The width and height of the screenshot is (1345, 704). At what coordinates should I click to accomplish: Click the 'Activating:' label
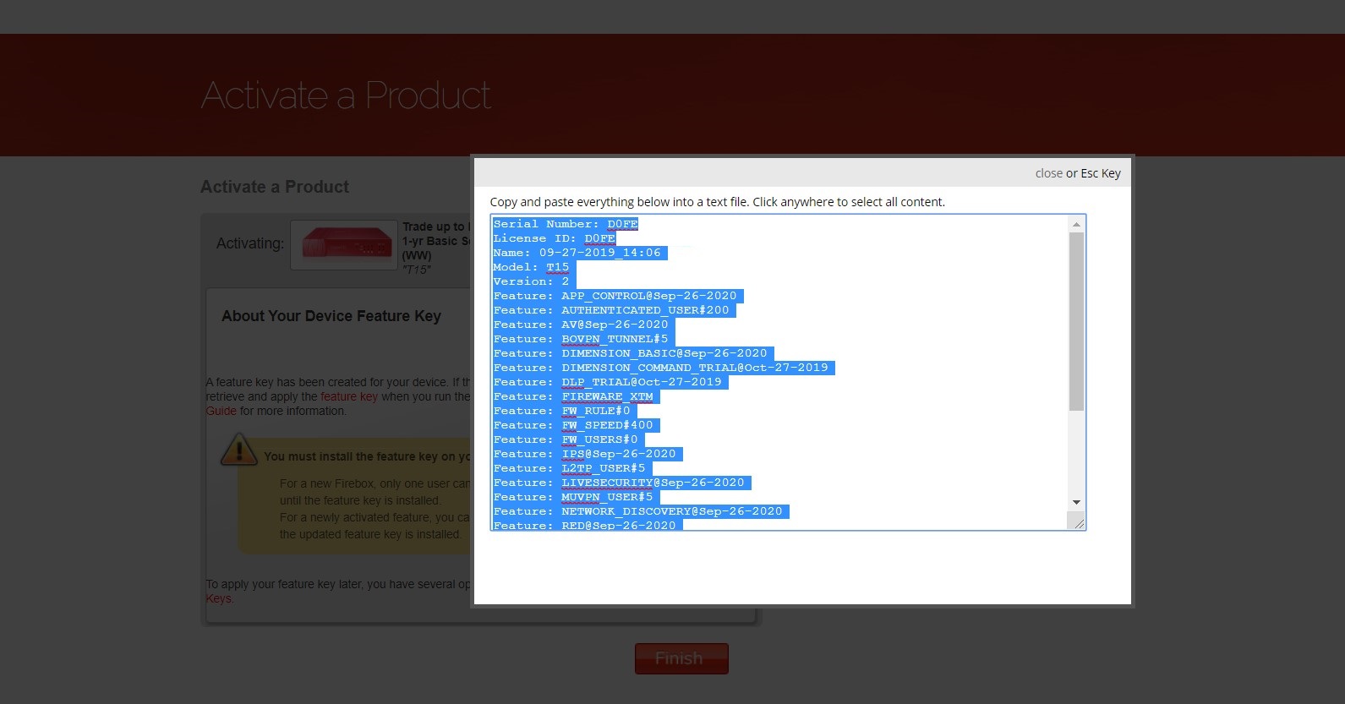tap(250, 243)
